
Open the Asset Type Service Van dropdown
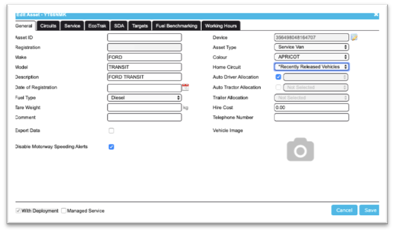[312, 47]
